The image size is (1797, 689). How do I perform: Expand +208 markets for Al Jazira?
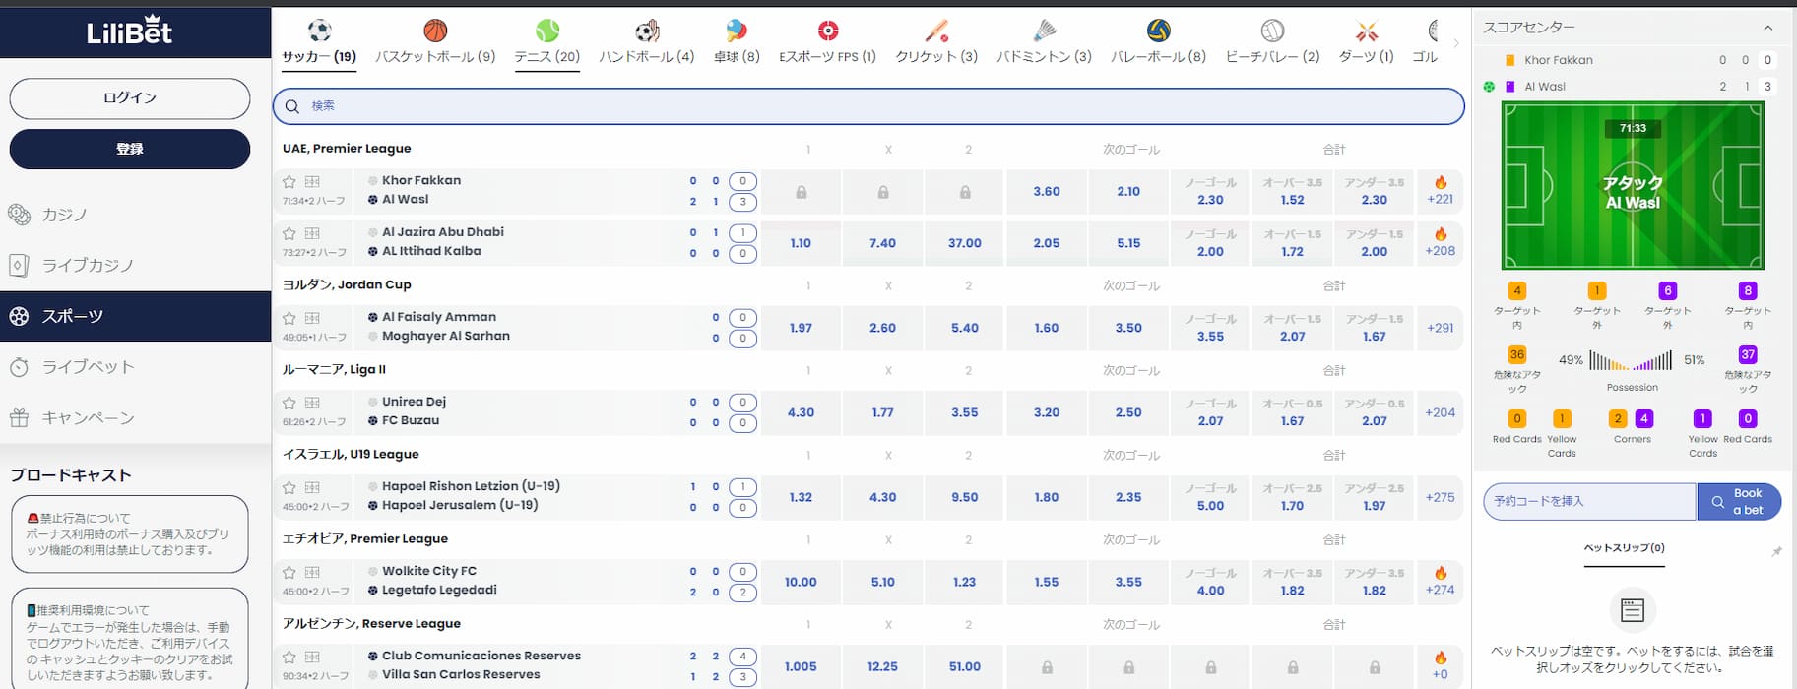[1440, 243]
